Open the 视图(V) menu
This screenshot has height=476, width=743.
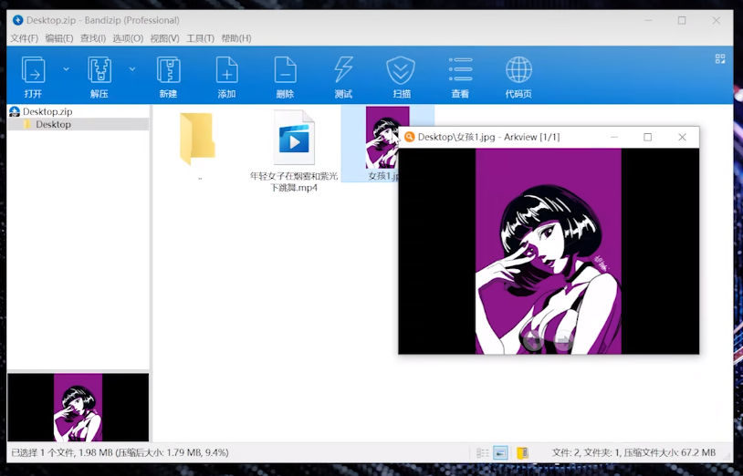[x=164, y=38]
